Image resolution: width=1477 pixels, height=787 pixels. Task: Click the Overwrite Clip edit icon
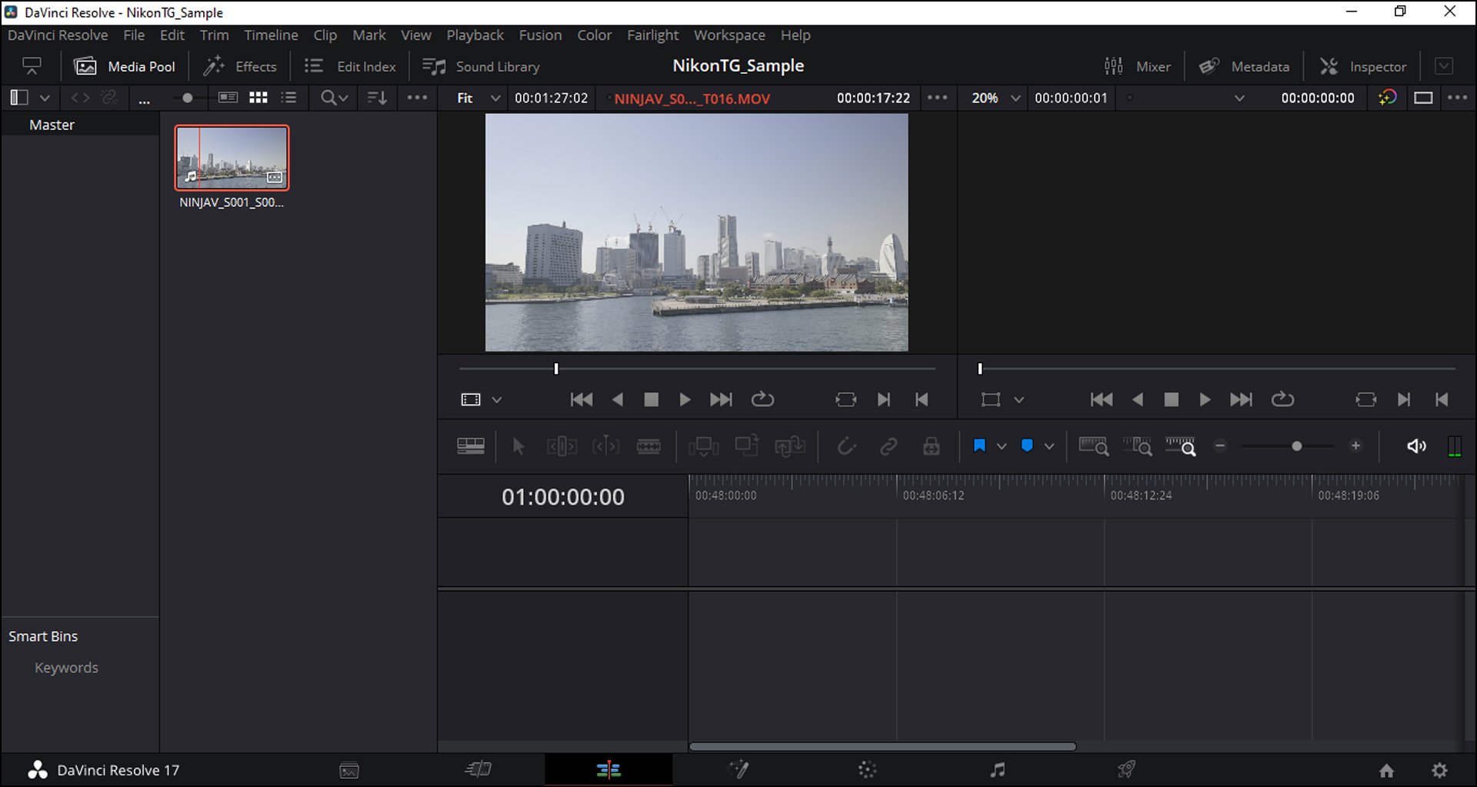tap(746, 446)
